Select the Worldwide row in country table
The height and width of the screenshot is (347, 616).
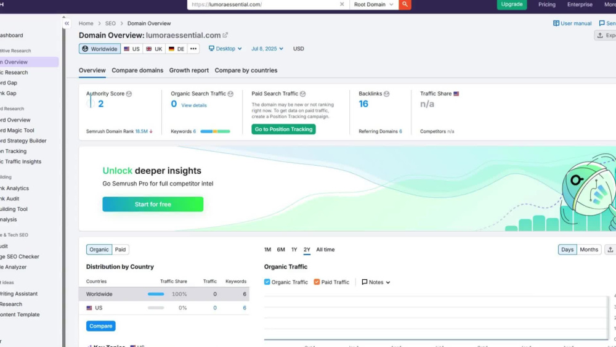164,294
